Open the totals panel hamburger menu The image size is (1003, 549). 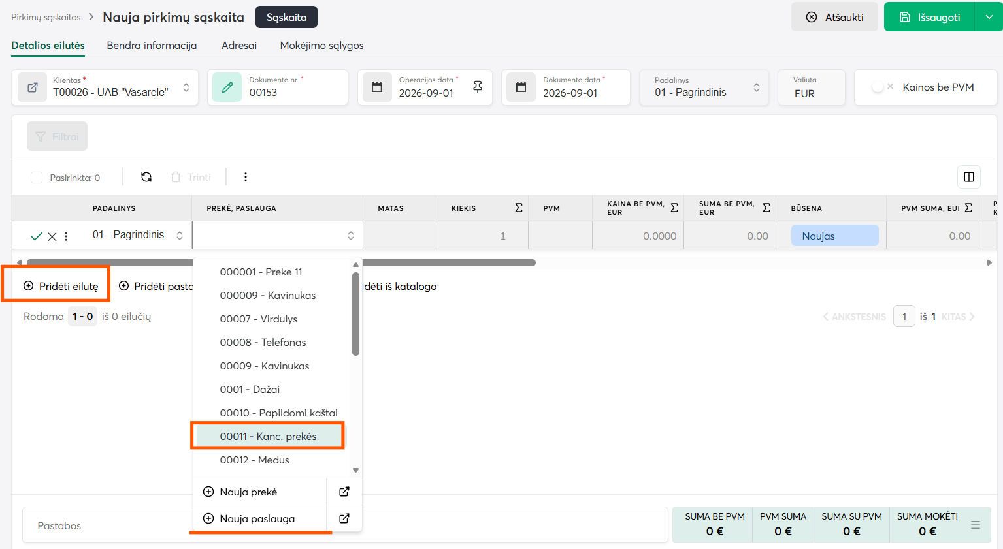coord(976,525)
